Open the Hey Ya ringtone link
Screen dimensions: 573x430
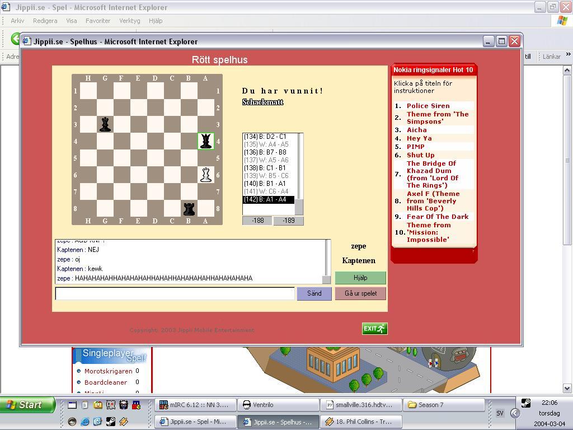[x=419, y=138]
